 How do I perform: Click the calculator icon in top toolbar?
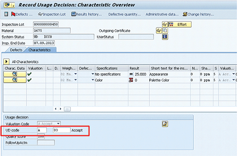pyautogui.click(x=6, y=14)
